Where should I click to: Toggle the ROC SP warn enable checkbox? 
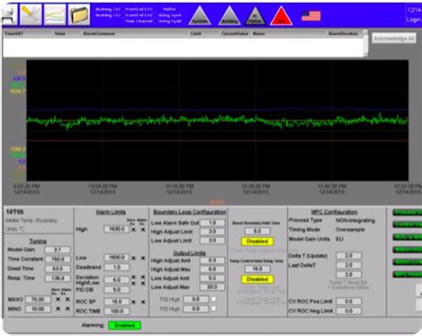click(134, 302)
